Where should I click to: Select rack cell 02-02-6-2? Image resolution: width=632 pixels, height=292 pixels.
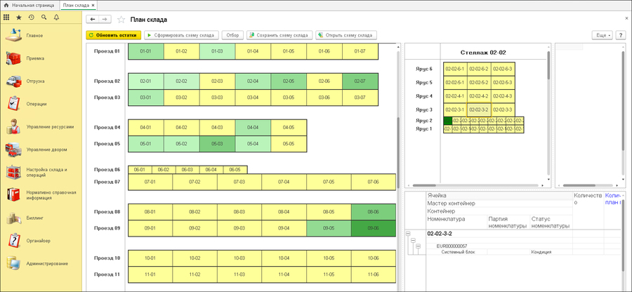pyautogui.click(x=478, y=69)
